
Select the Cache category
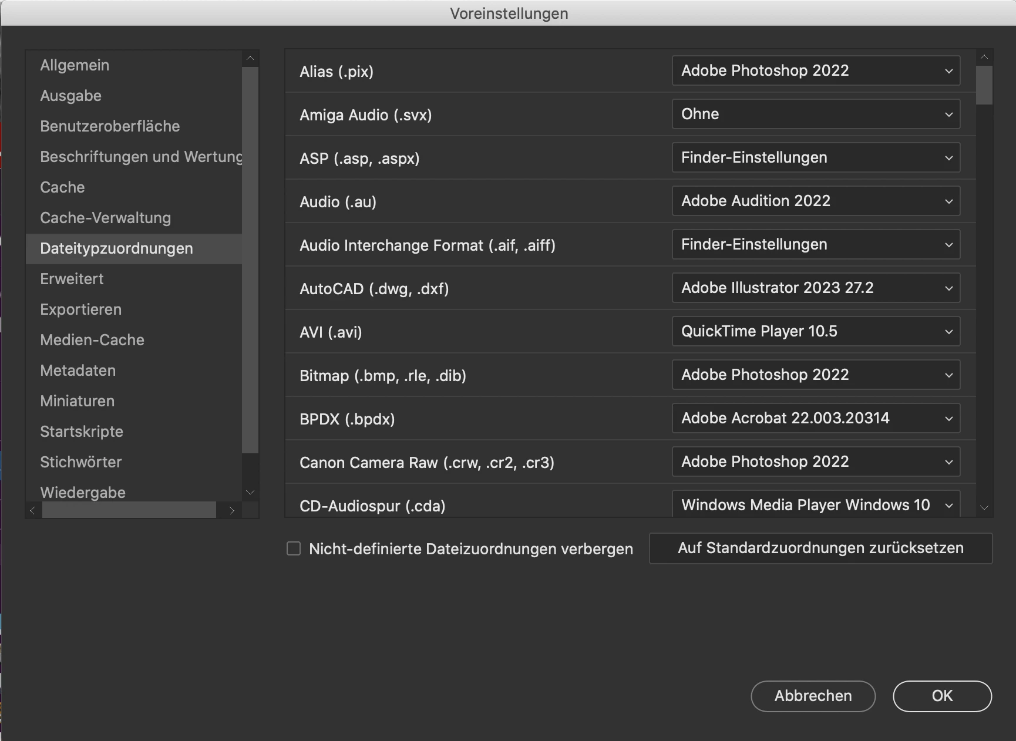134,187
